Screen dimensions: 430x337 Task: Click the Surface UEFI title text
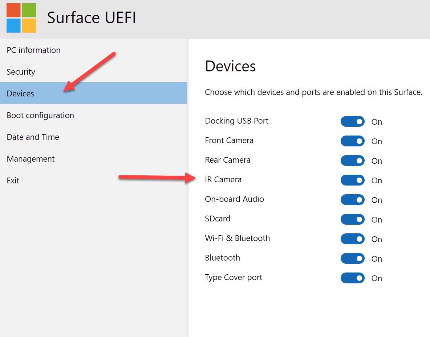(92, 18)
